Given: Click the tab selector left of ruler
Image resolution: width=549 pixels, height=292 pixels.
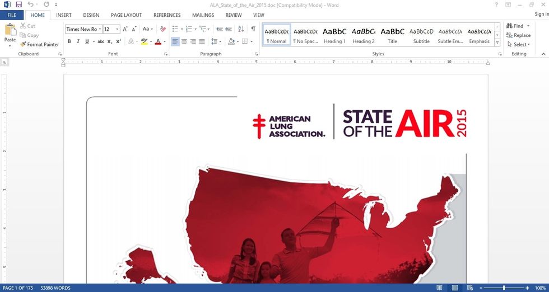Looking at the screenshot, I should (4, 62).
